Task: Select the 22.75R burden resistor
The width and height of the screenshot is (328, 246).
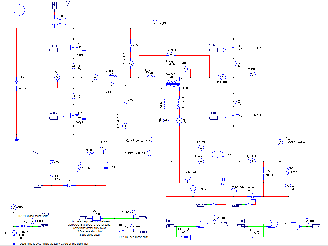Action: tap(79, 168)
